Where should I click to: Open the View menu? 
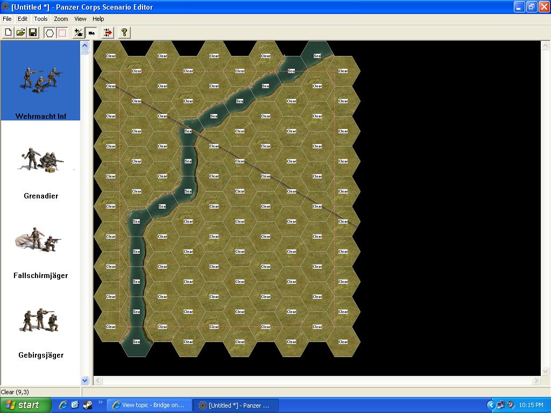80,19
